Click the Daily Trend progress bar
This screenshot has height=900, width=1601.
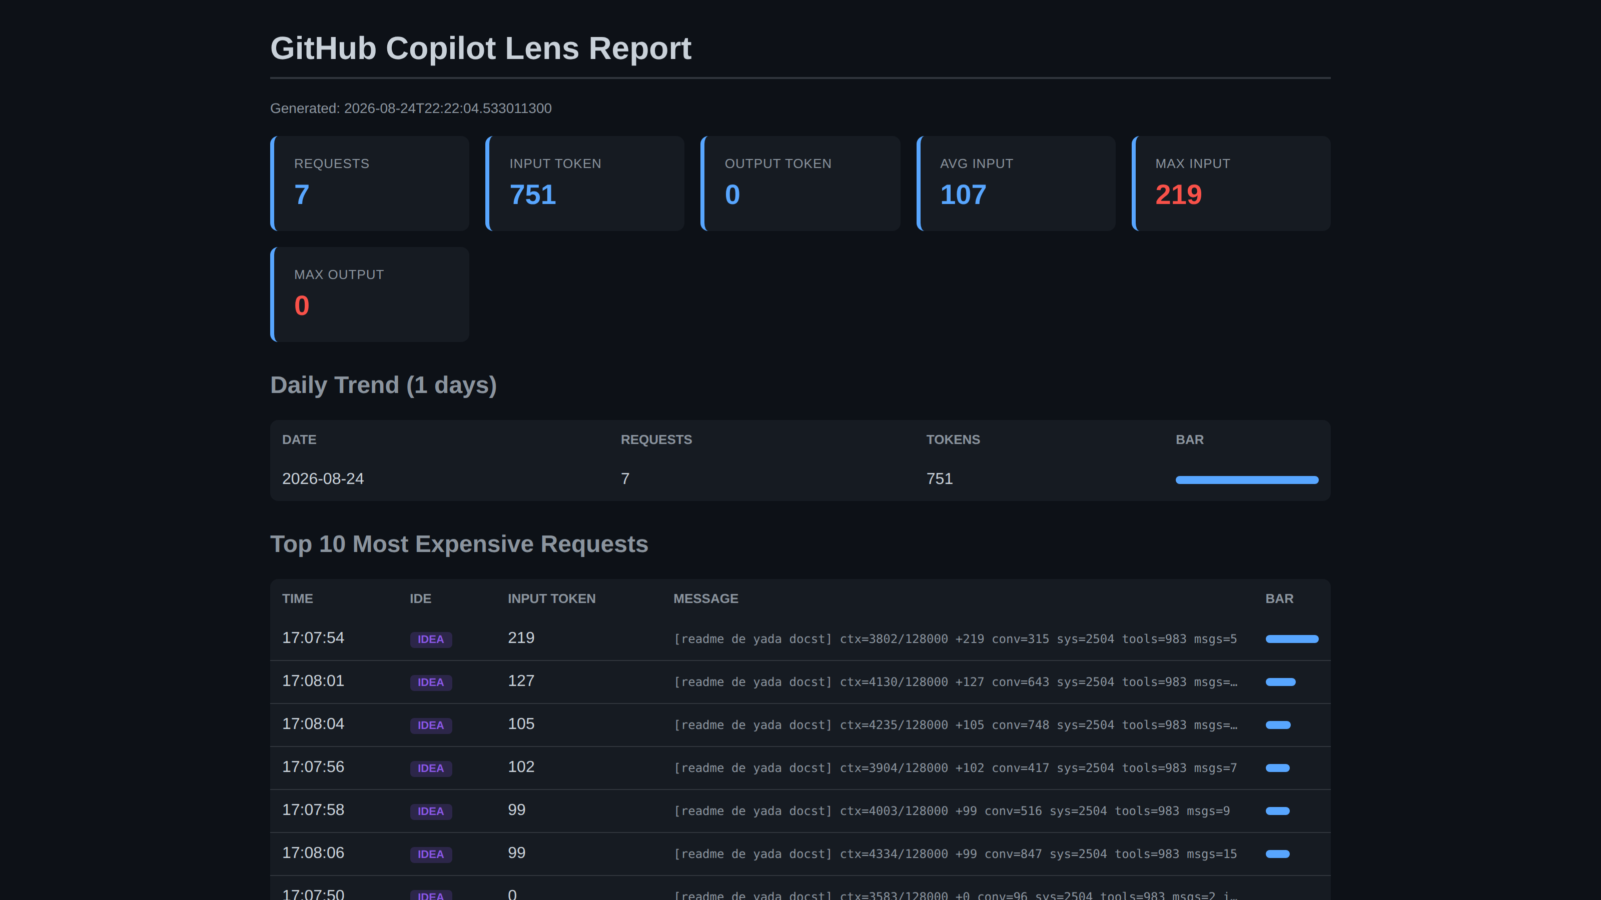point(1247,479)
